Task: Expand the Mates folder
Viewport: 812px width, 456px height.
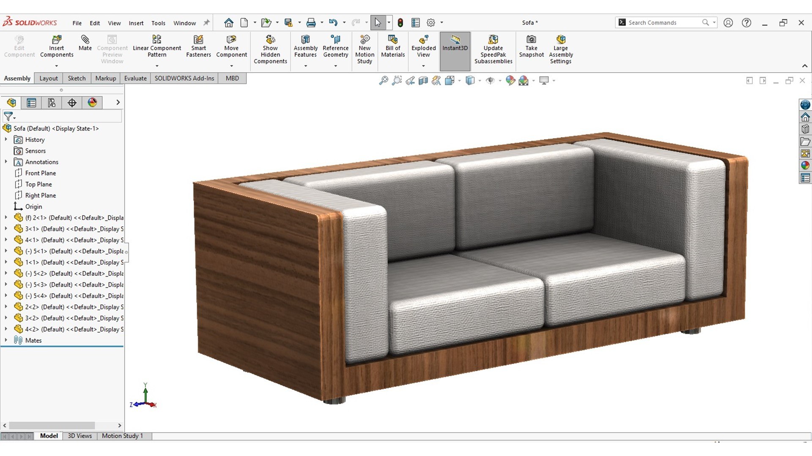Action: point(6,340)
